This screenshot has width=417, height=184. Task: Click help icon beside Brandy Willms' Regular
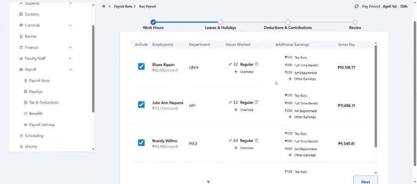(256, 140)
